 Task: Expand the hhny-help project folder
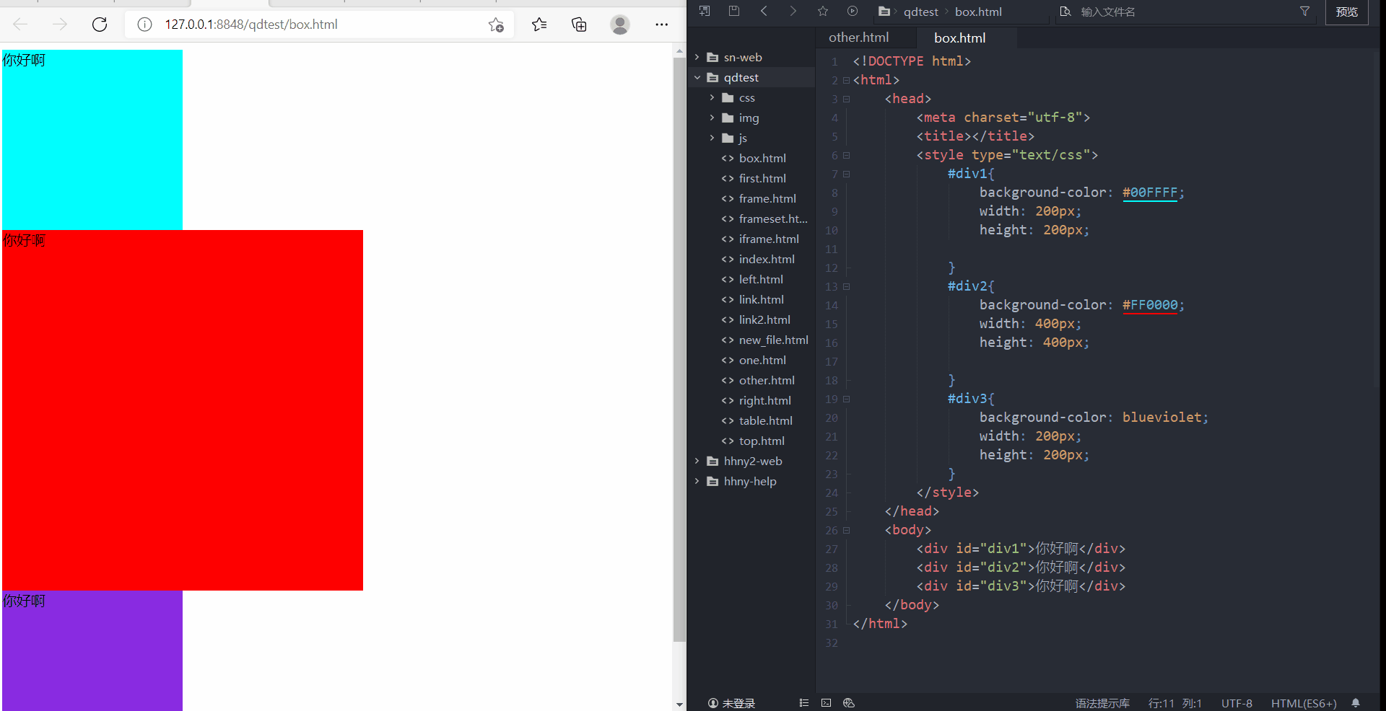pyautogui.click(x=697, y=481)
